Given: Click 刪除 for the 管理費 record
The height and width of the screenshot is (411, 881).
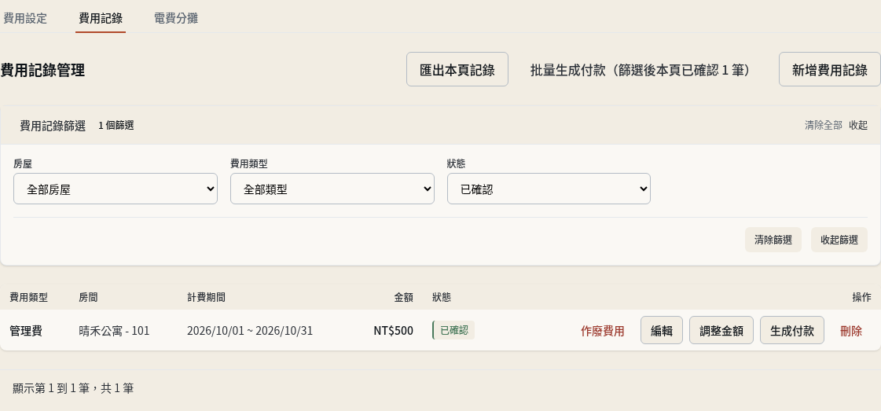Looking at the screenshot, I should (x=850, y=331).
